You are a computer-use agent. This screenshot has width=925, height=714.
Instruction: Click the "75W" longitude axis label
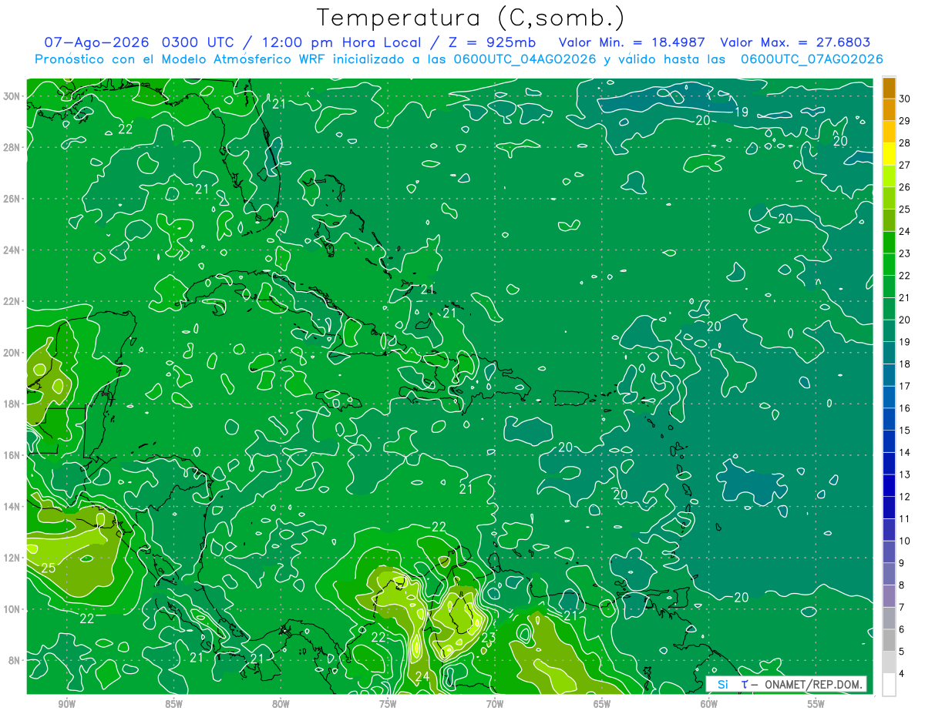pos(388,704)
